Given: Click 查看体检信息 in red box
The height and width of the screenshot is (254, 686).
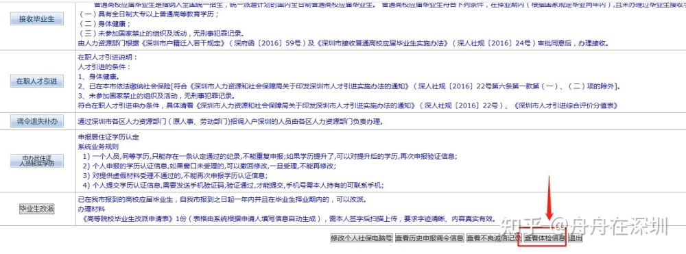Looking at the screenshot, I should pyautogui.click(x=545, y=238).
